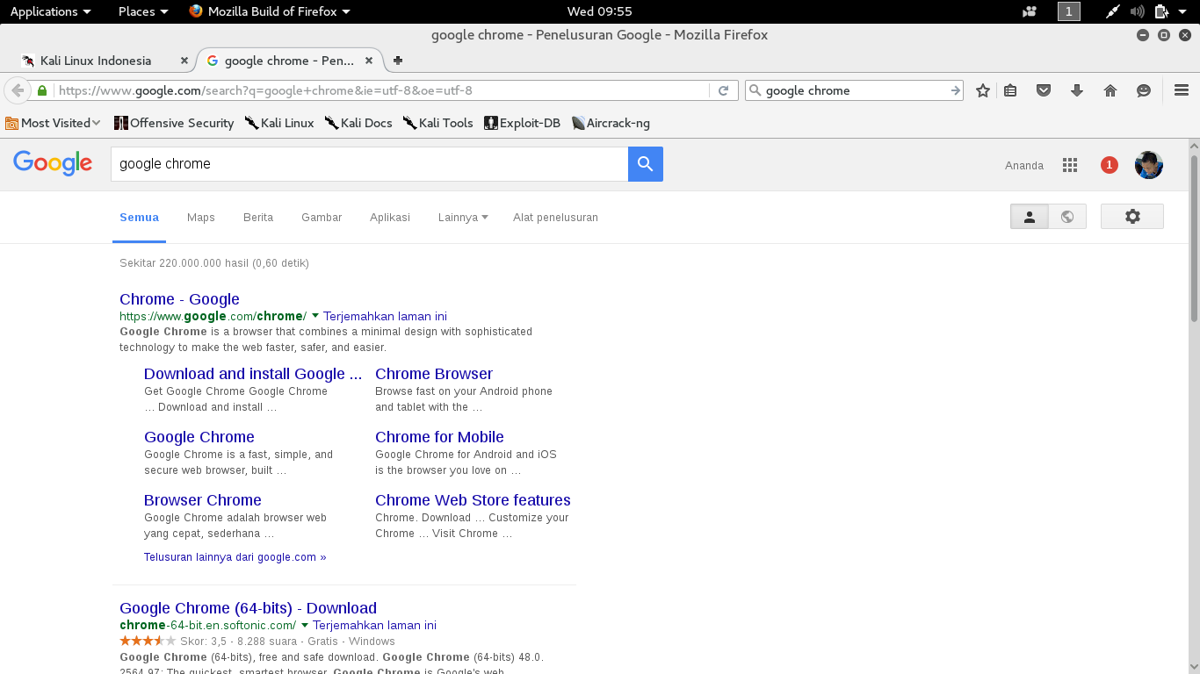Open the Most Visited bookmarks dropdown
Screen dimensions: 1200x674
point(53,123)
